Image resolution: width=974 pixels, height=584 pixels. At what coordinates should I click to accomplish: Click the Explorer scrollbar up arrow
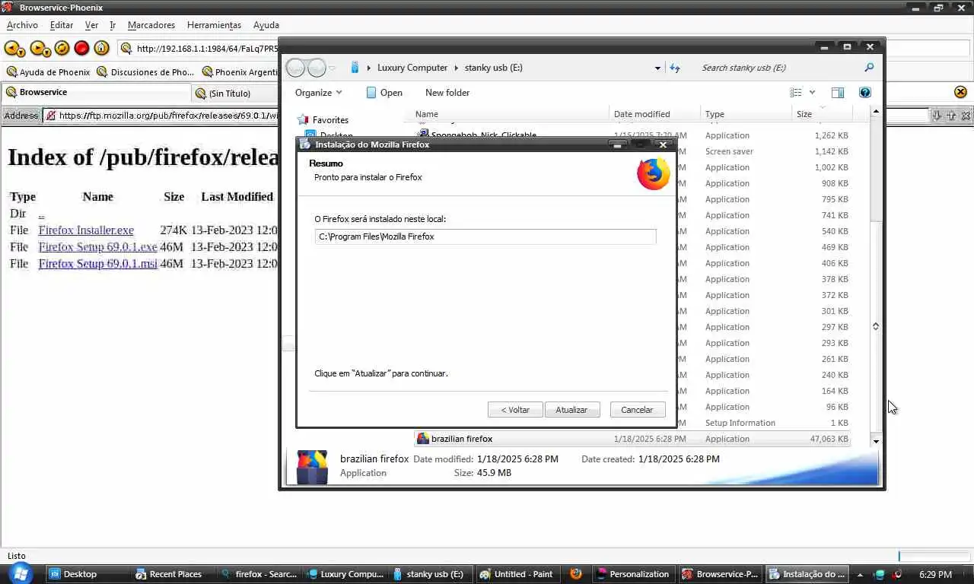tap(876, 111)
